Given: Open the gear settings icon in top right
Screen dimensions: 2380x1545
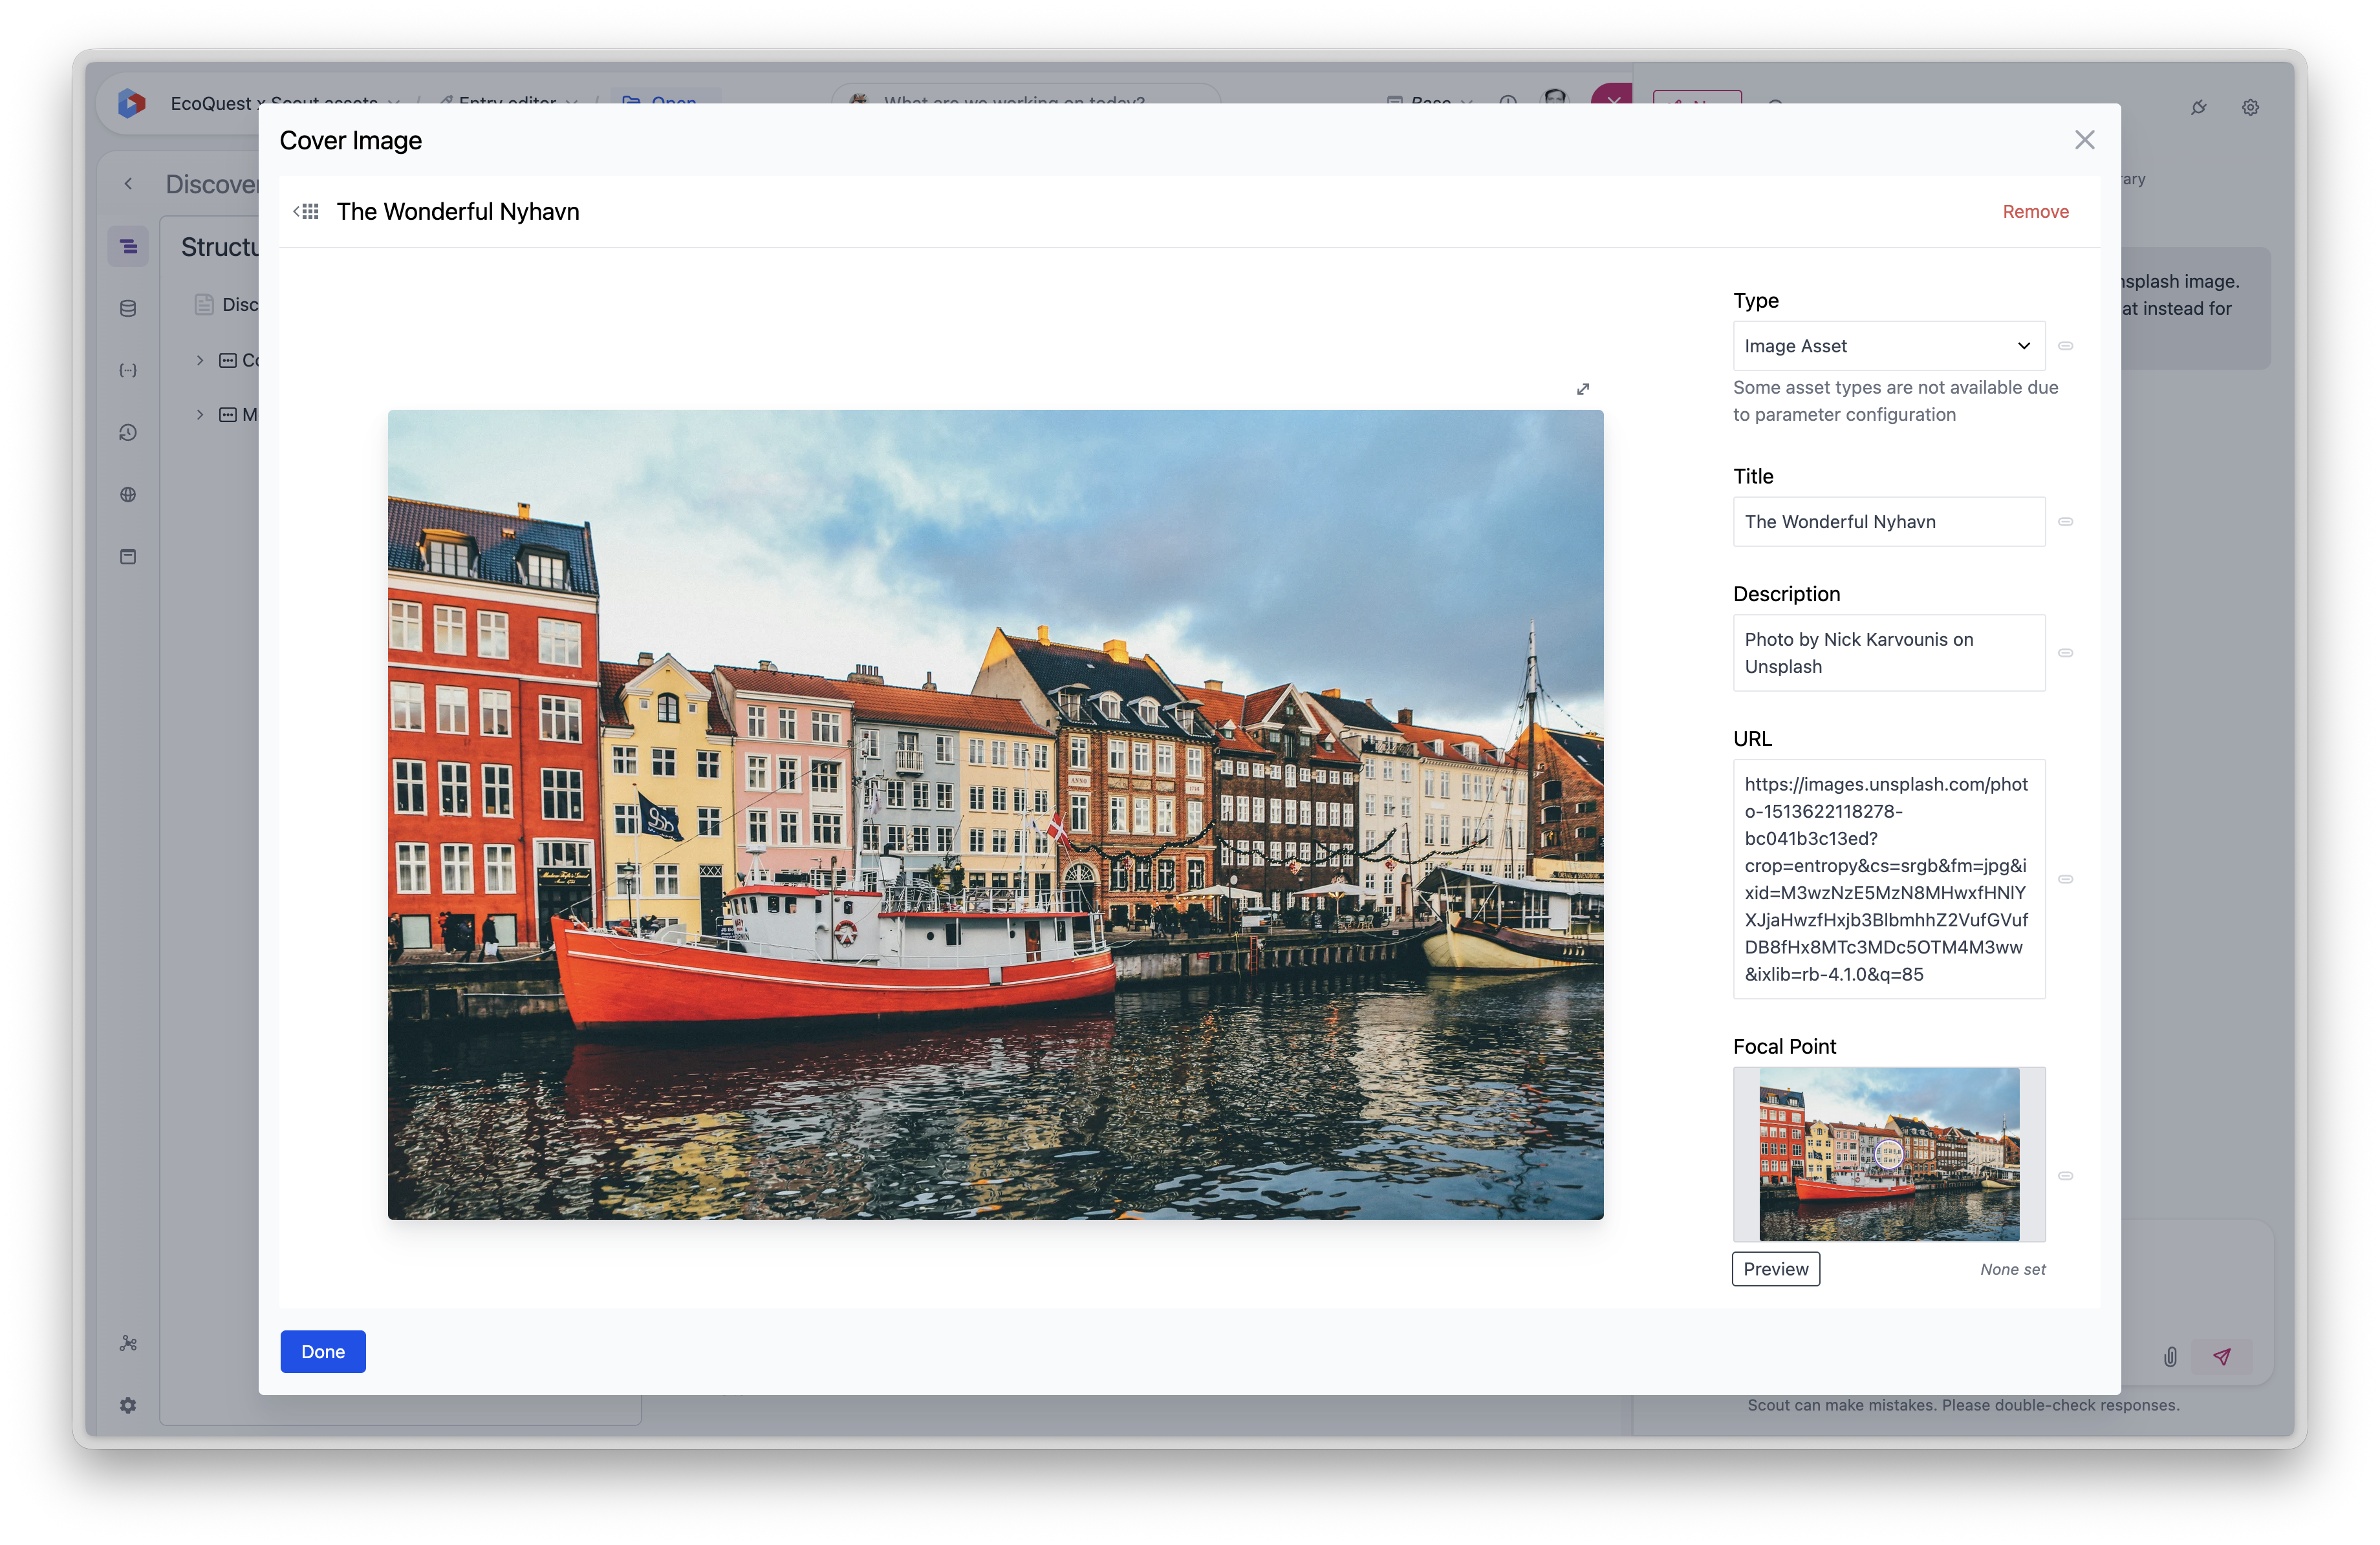Looking at the screenshot, I should click(x=2250, y=107).
